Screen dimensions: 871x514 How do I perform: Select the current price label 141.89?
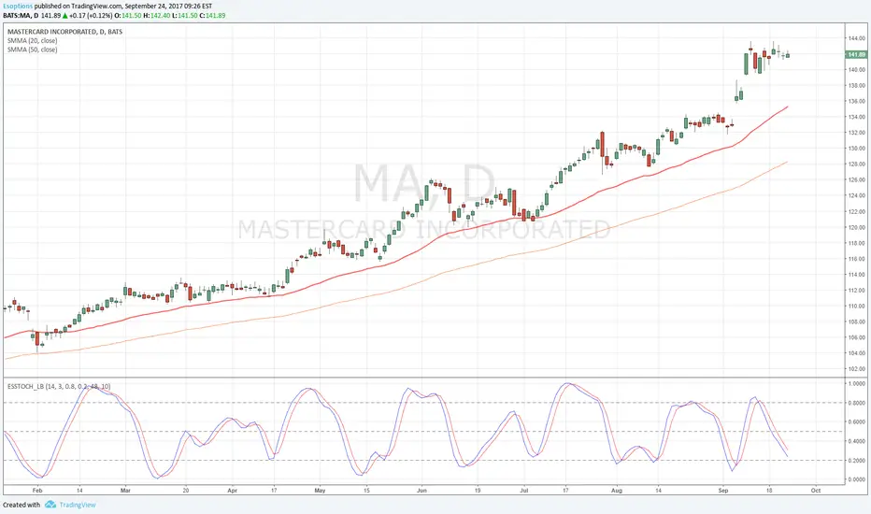[856, 54]
